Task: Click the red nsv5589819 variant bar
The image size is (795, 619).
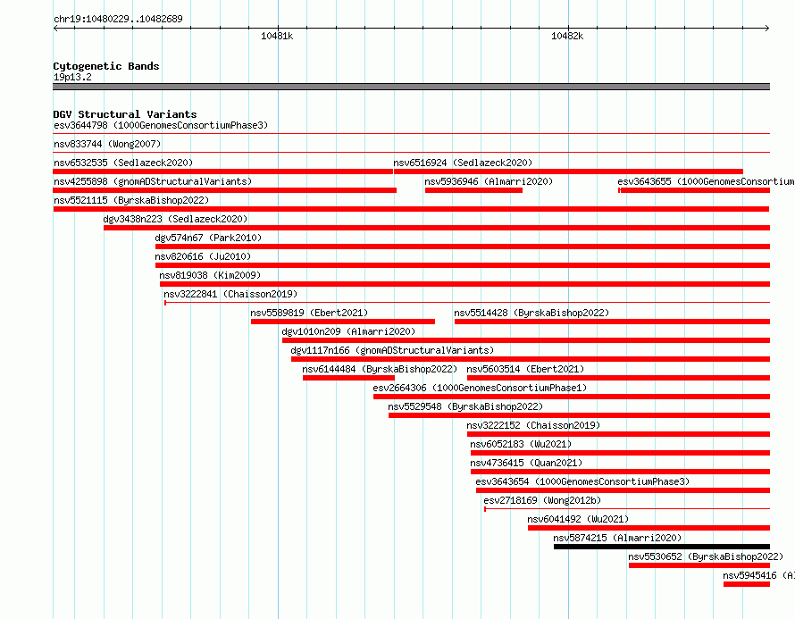Action: click(343, 322)
